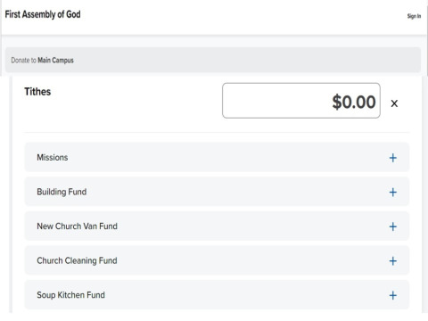Choose the Building Fund label
Image resolution: width=428 pixels, height=321 pixels.
[x=62, y=192]
